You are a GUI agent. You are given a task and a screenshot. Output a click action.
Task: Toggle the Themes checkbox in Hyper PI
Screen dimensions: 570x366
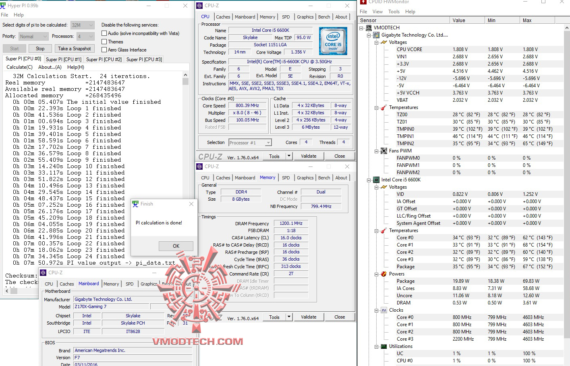tap(104, 41)
